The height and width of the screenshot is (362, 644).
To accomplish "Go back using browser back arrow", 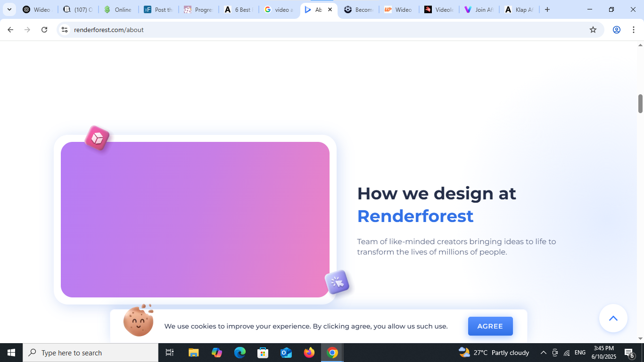I will click(x=10, y=30).
